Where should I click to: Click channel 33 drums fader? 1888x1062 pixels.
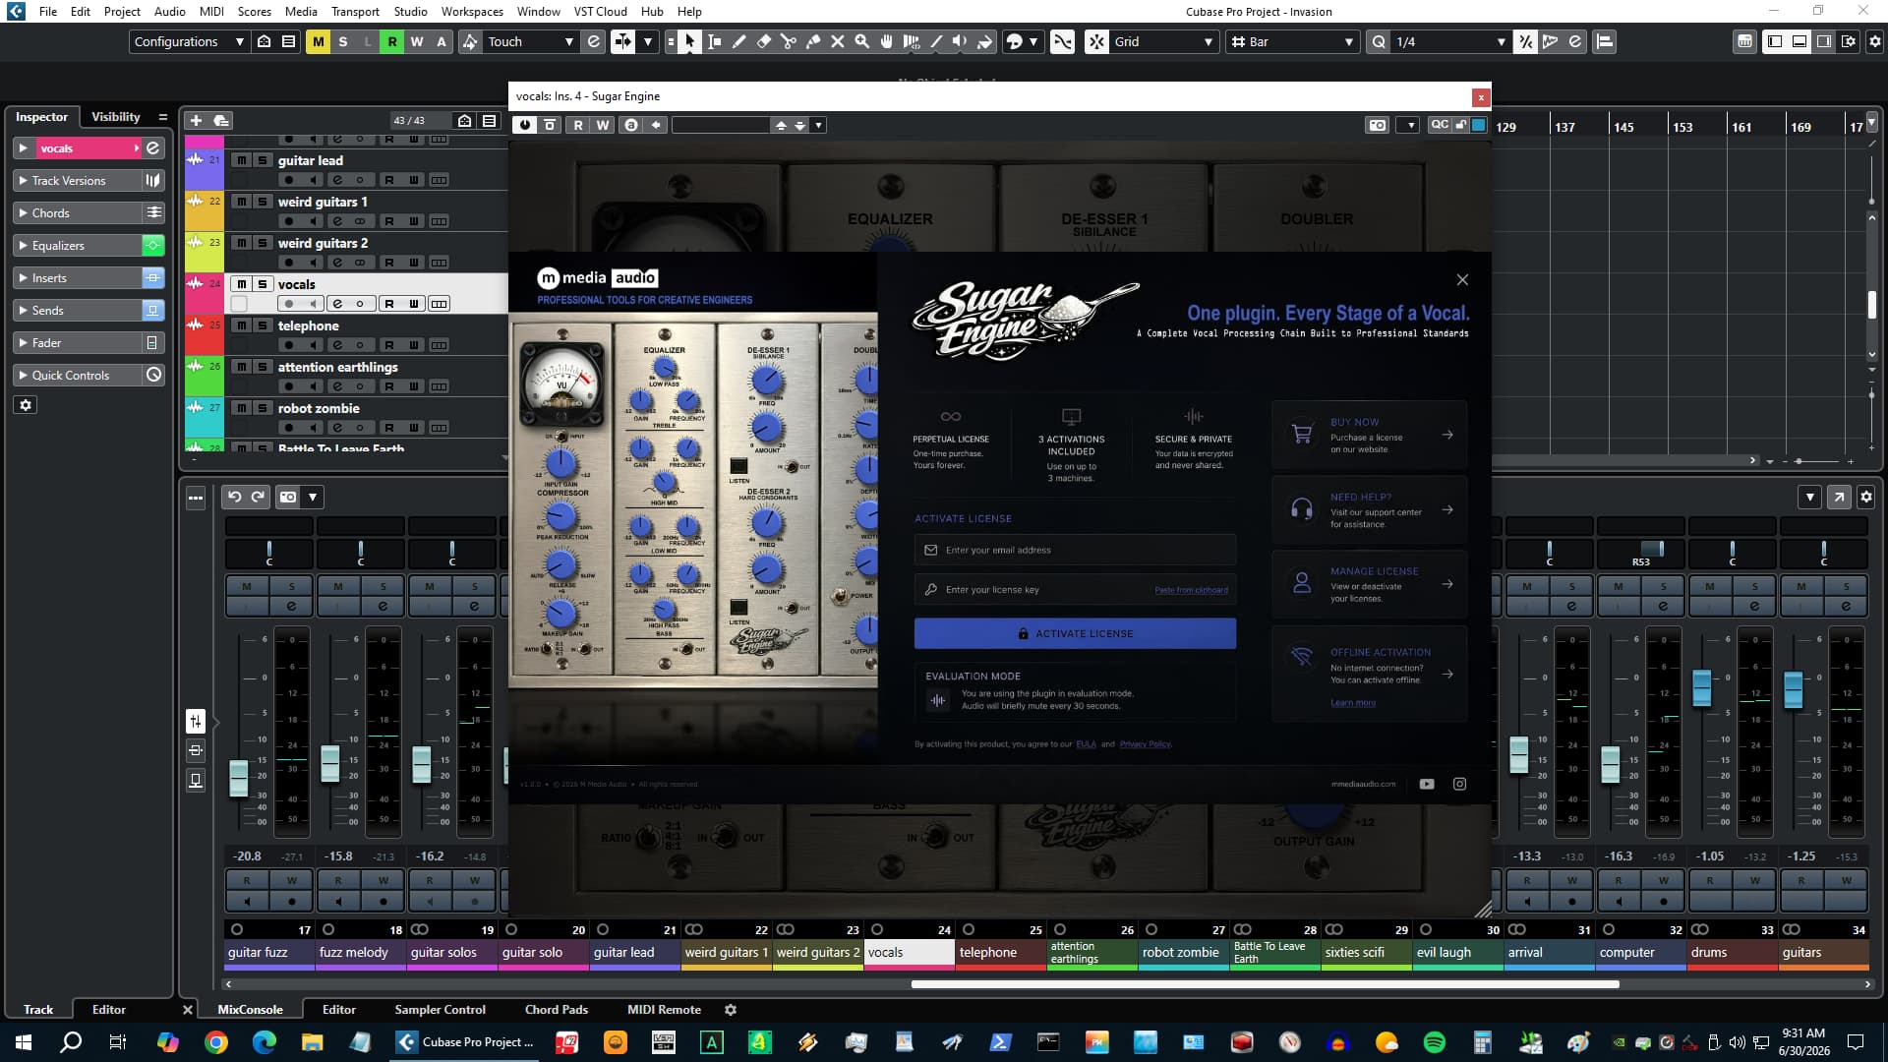(1702, 687)
